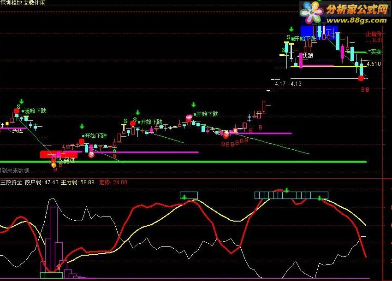Click the green down arrow above the leftmost S
Screen dimensions: 392x281
[x=22, y=101]
